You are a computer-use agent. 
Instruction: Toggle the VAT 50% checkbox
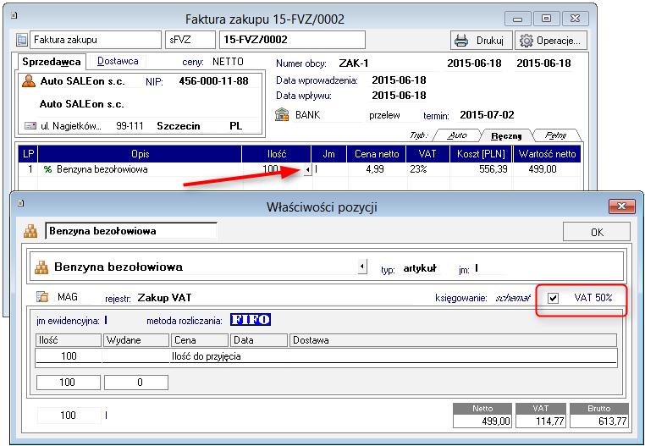point(554,298)
